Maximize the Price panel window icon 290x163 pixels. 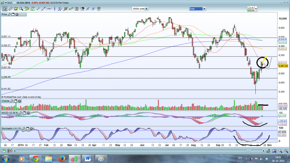pos(13,14)
